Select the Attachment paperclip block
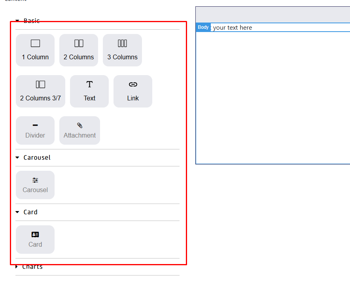This screenshot has height=285, width=350. (x=79, y=130)
